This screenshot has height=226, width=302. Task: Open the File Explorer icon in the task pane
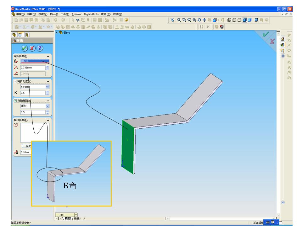(x=282, y=51)
